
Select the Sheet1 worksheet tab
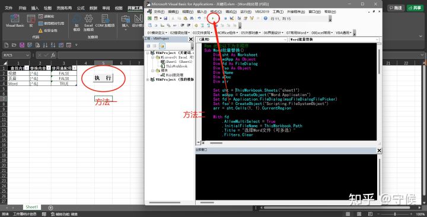(x=32, y=207)
